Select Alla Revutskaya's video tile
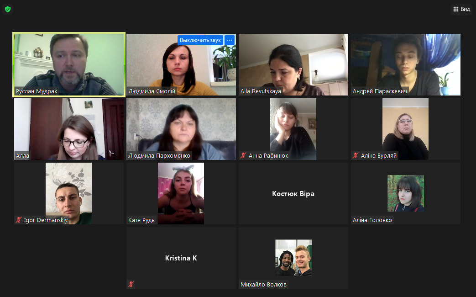This screenshot has height=297, width=476. click(293, 64)
